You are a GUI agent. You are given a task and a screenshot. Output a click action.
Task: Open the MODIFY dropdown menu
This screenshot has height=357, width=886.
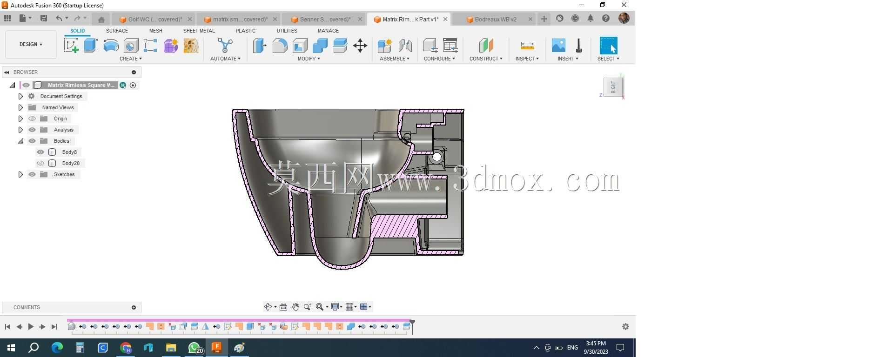pos(309,59)
